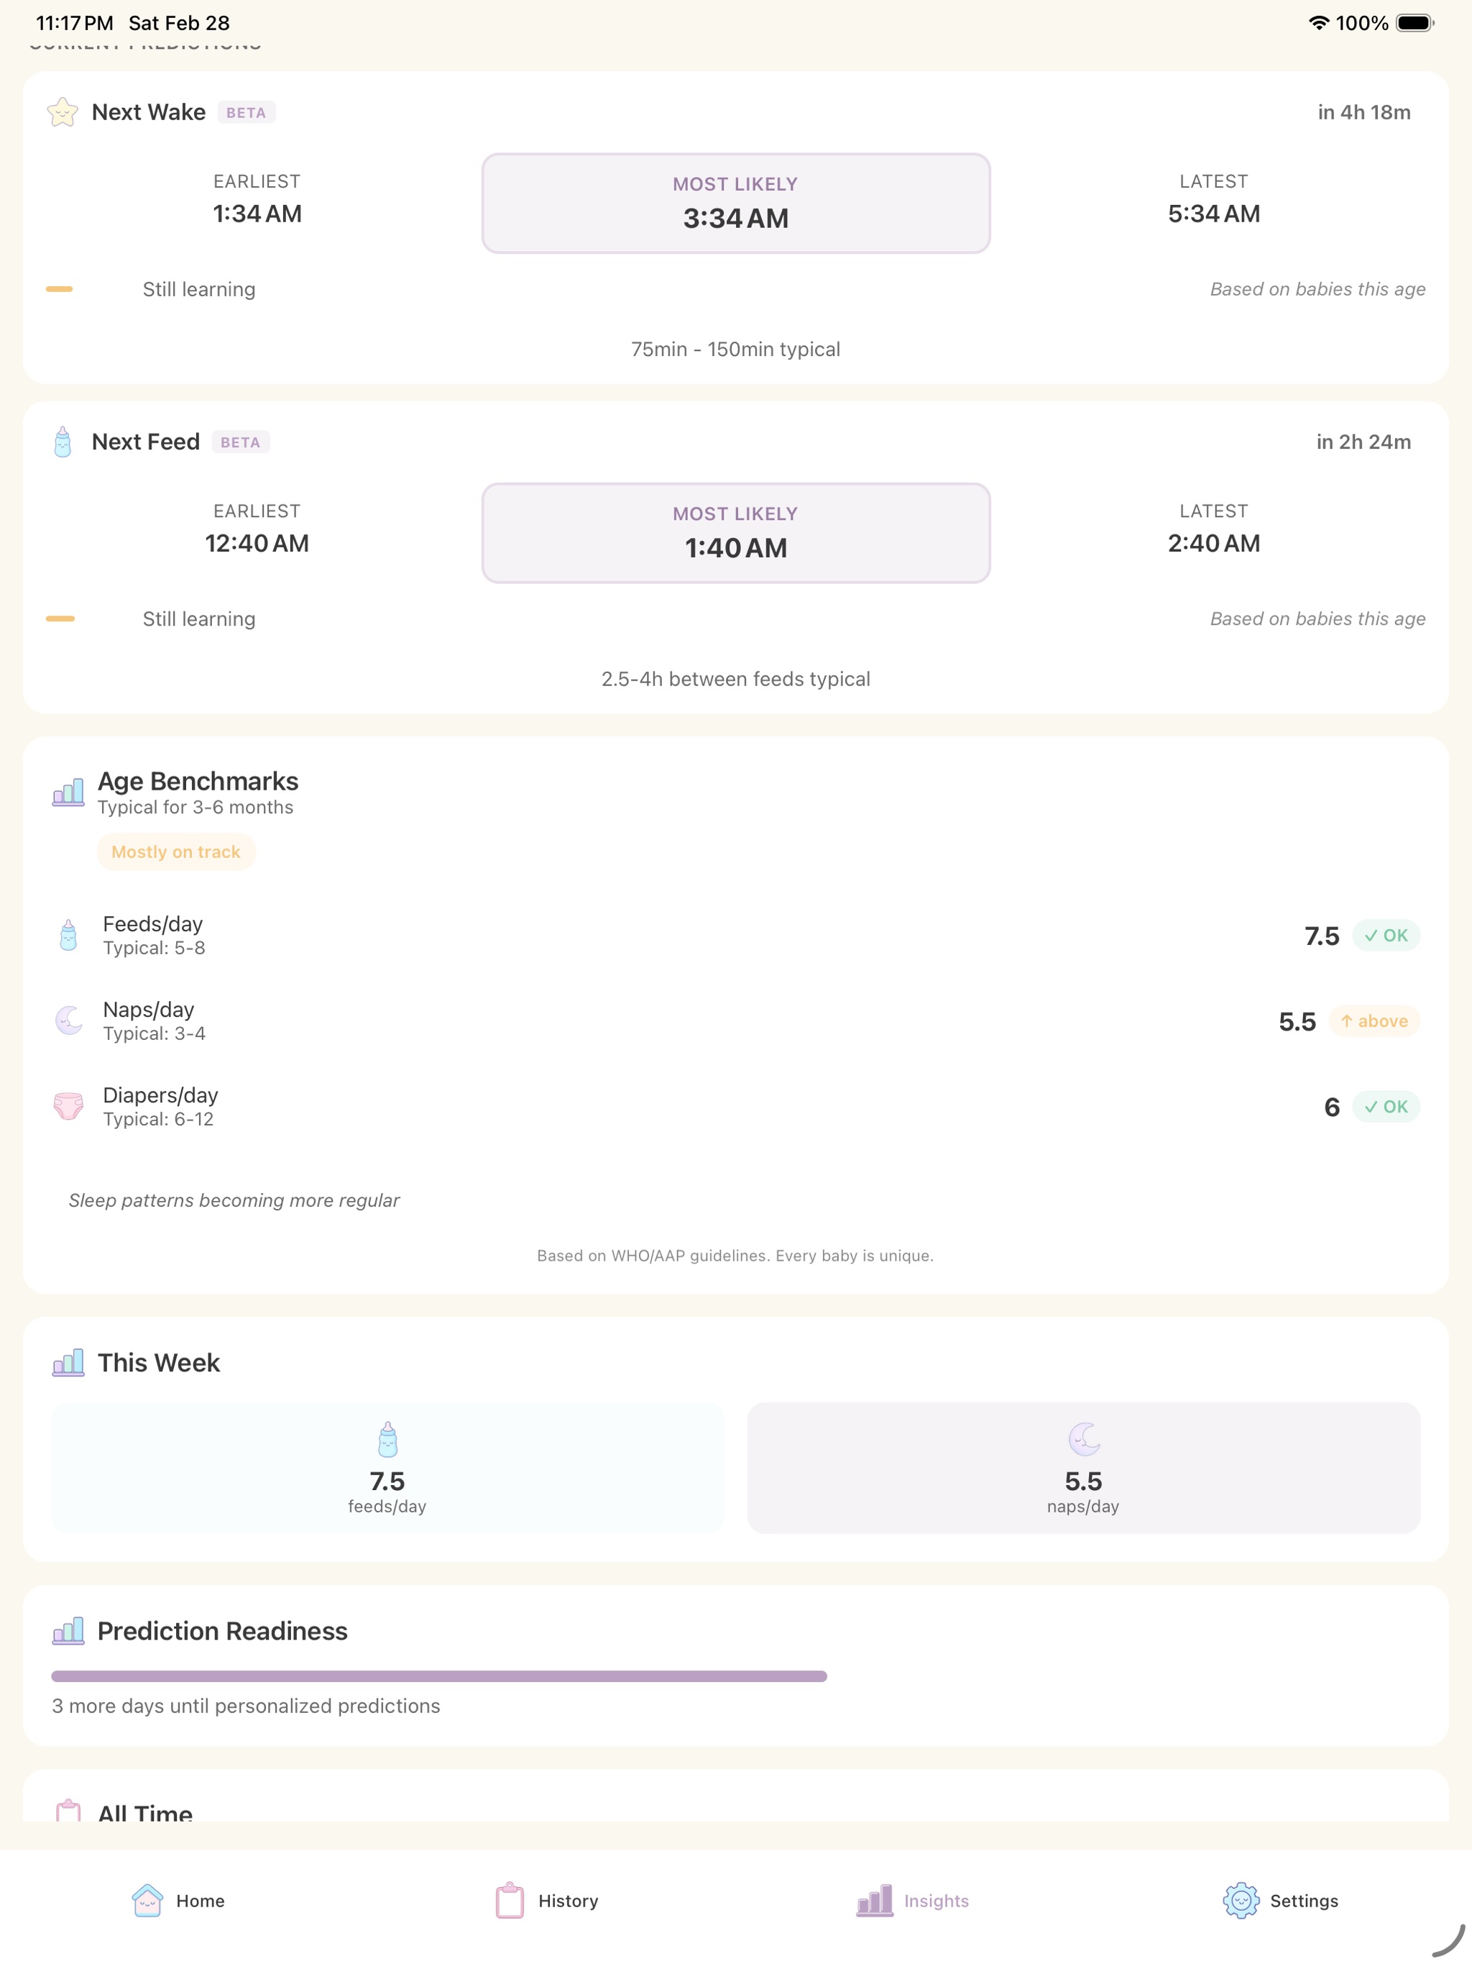Tap the Diapers/day diaper icon

68,1106
